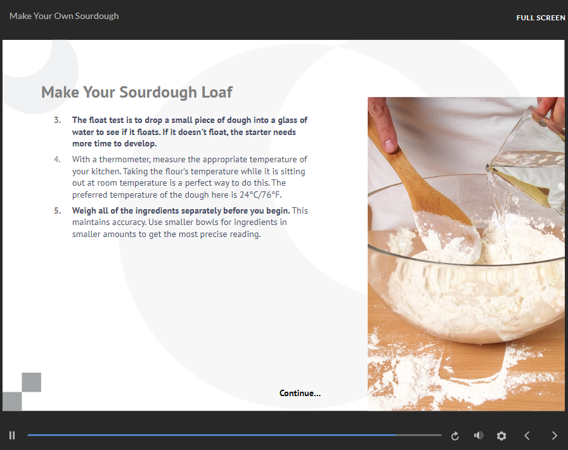Replay the current slide
This screenshot has height=450, width=568.
tap(455, 436)
